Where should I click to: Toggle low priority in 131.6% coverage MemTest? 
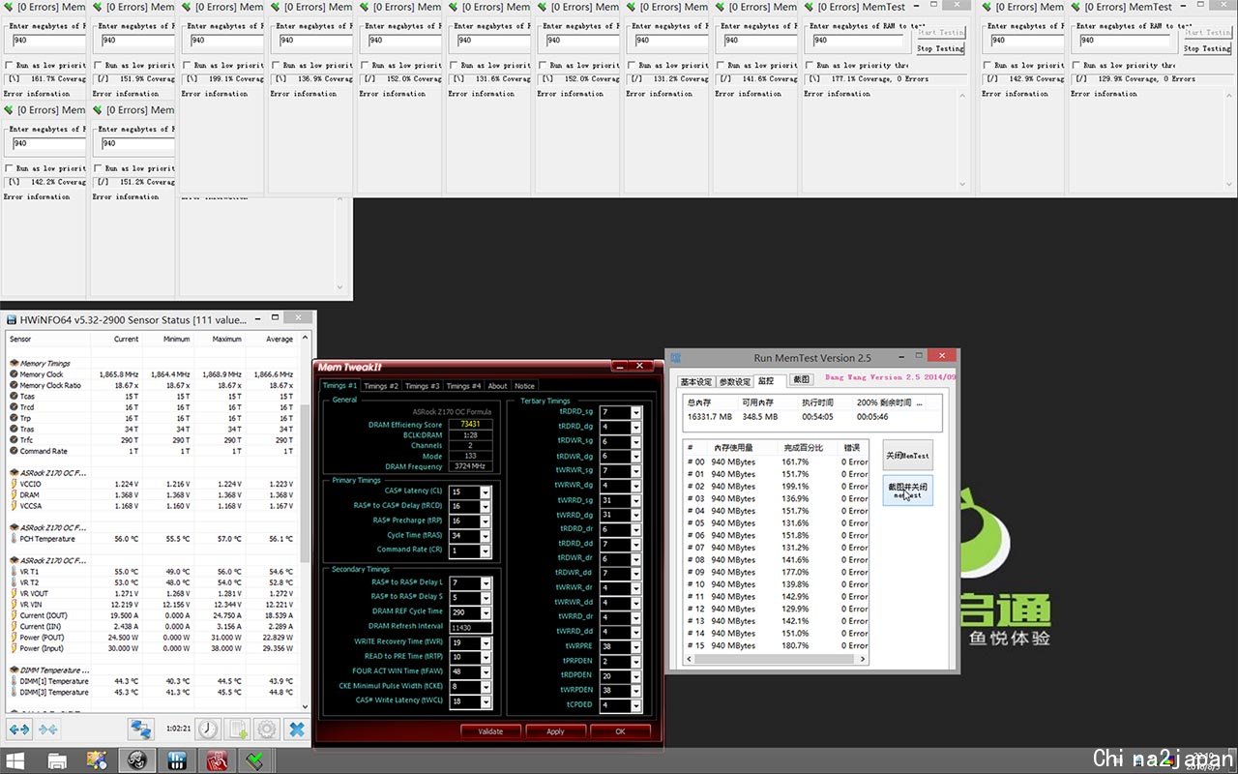click(455, 66)
